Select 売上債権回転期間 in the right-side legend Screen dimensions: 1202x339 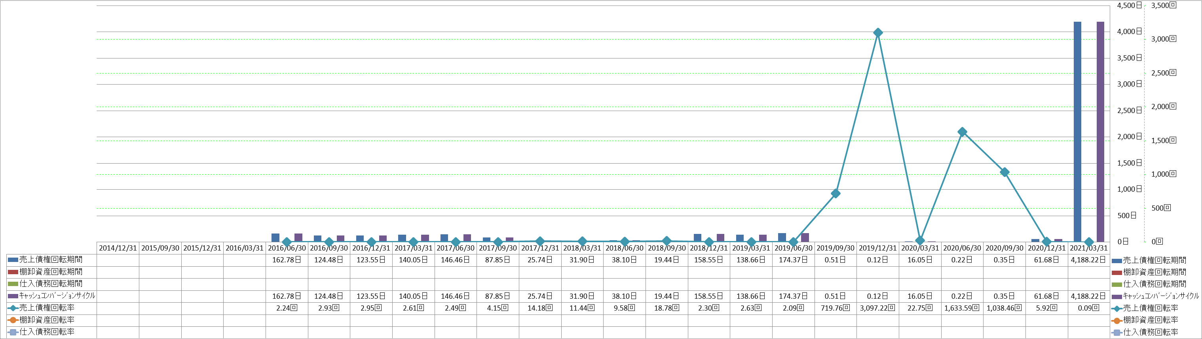pyautogui.click(x=1149, y=260)
